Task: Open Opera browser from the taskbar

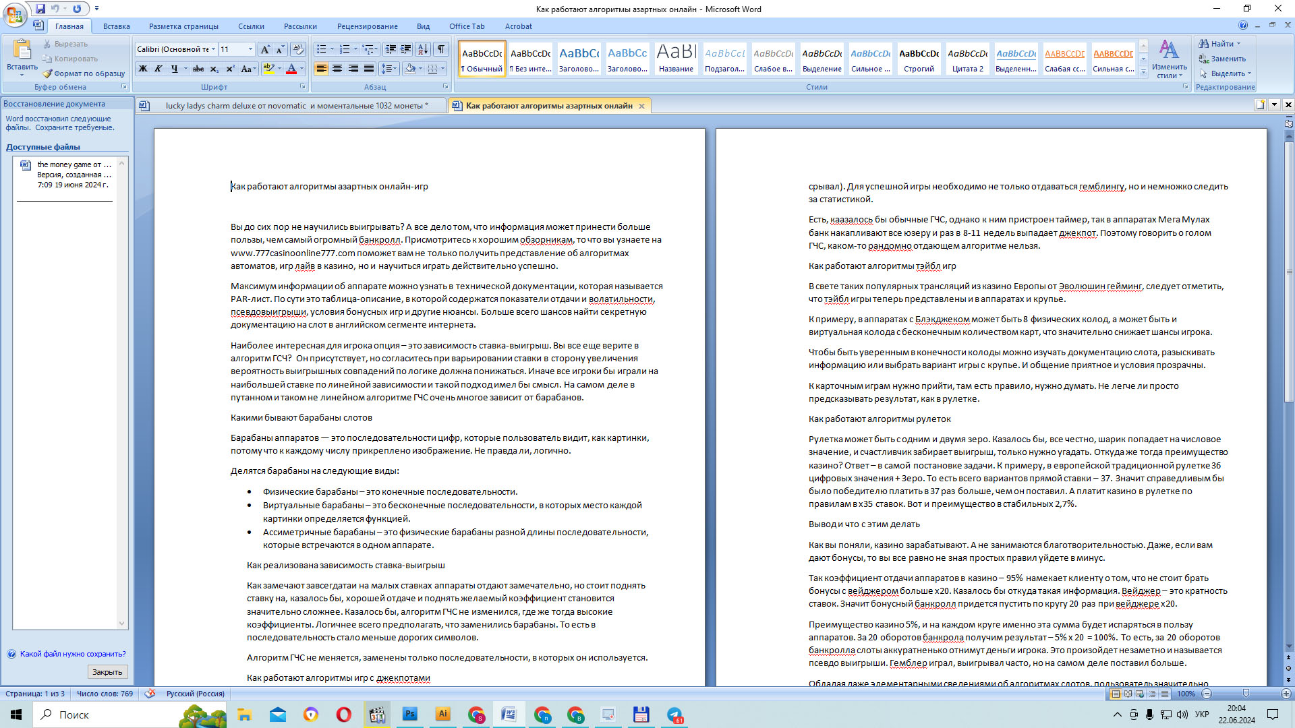Action: click(343, 715)
